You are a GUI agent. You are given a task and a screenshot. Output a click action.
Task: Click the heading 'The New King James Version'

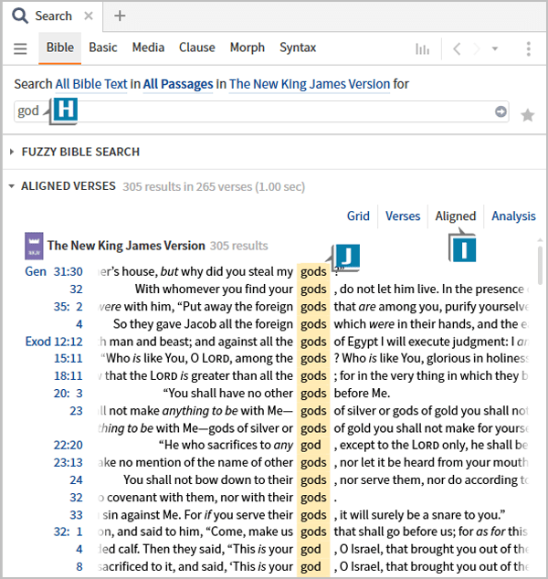(126, 246)
